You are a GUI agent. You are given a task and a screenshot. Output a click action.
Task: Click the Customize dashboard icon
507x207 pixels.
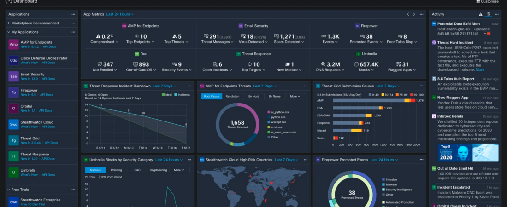click(478, 2)
